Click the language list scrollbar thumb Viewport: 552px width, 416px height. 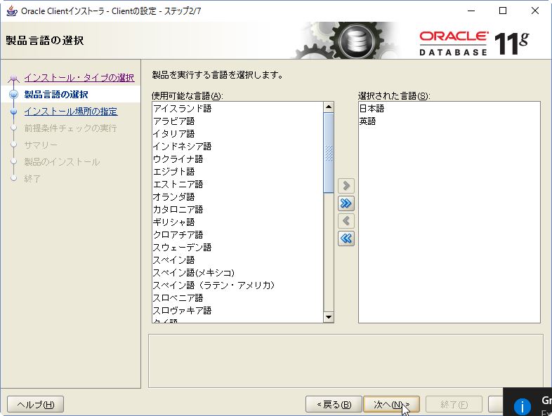click(x=329, y=153)
